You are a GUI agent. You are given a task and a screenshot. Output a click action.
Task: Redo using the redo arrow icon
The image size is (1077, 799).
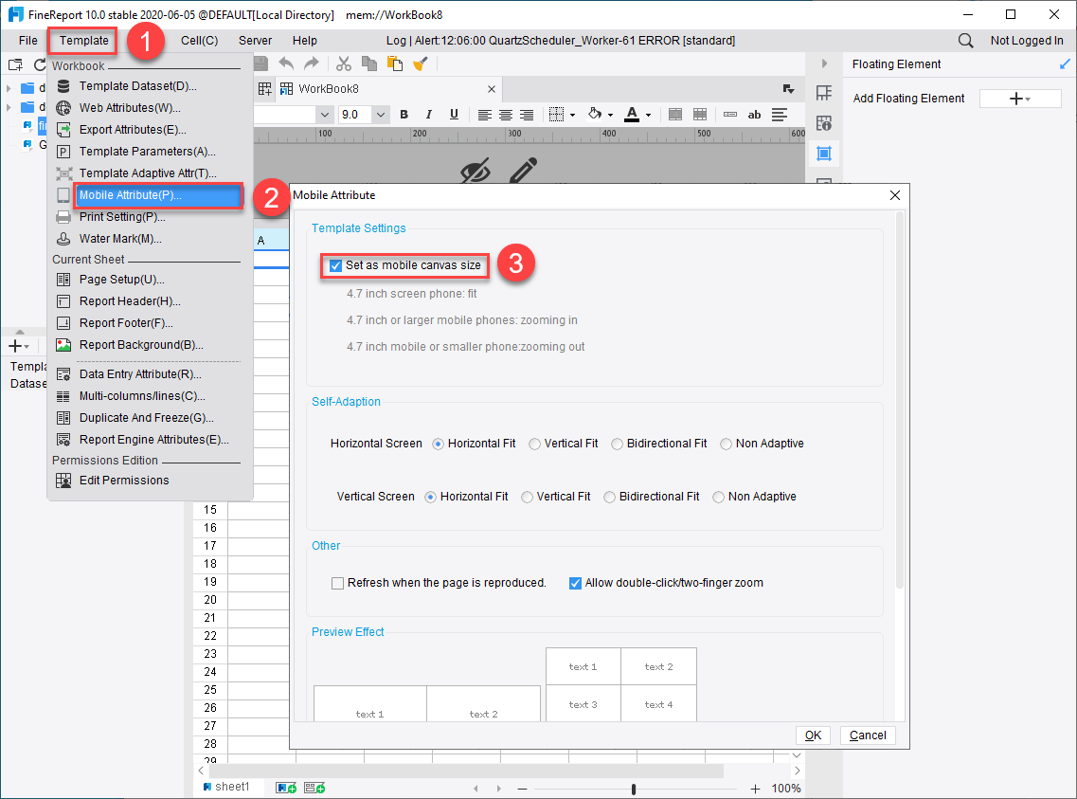click(x=311, y=64)
